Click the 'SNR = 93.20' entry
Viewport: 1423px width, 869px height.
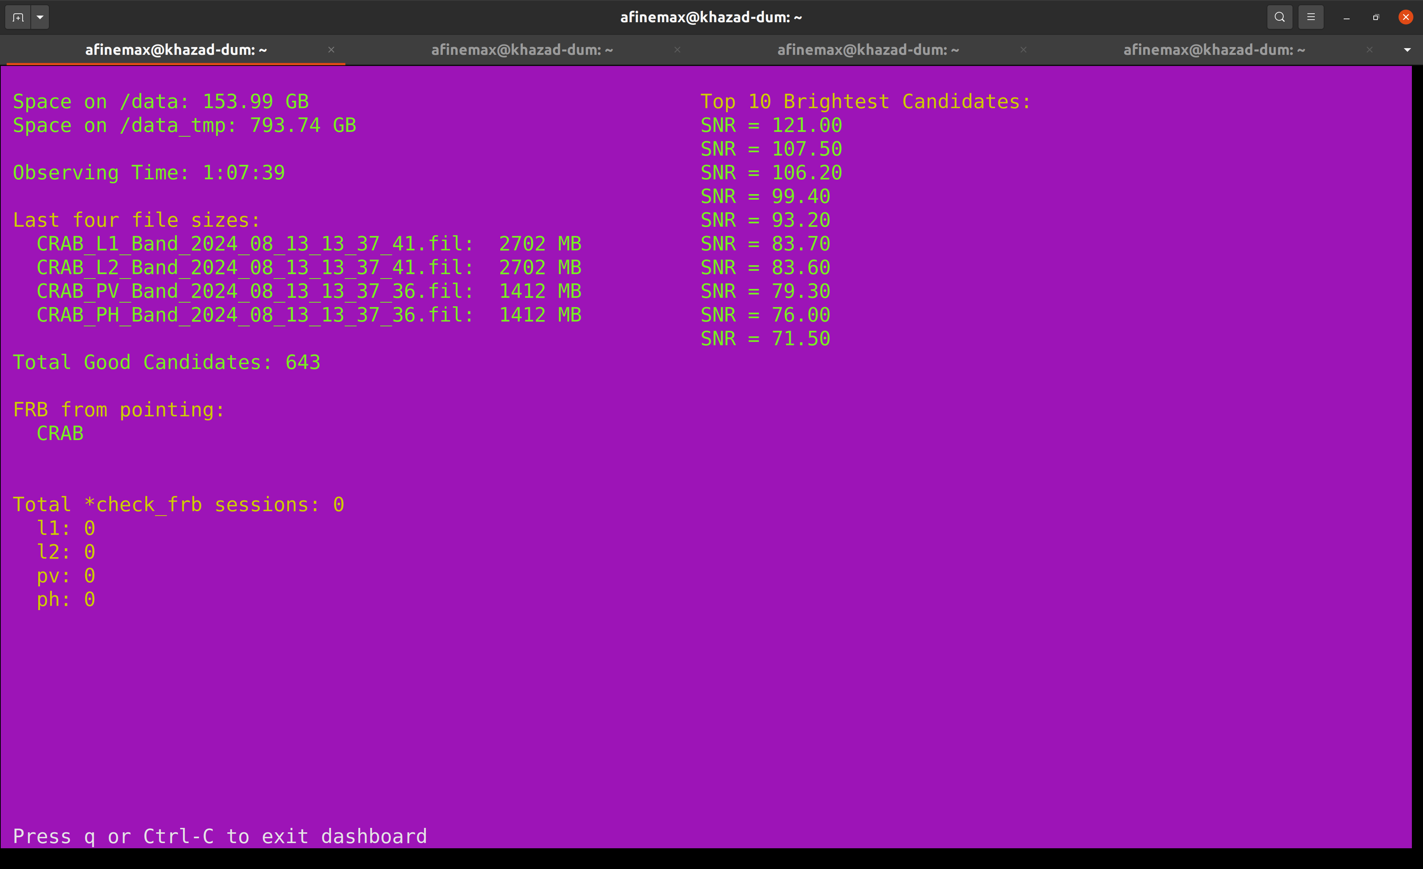tap(766, 220)
